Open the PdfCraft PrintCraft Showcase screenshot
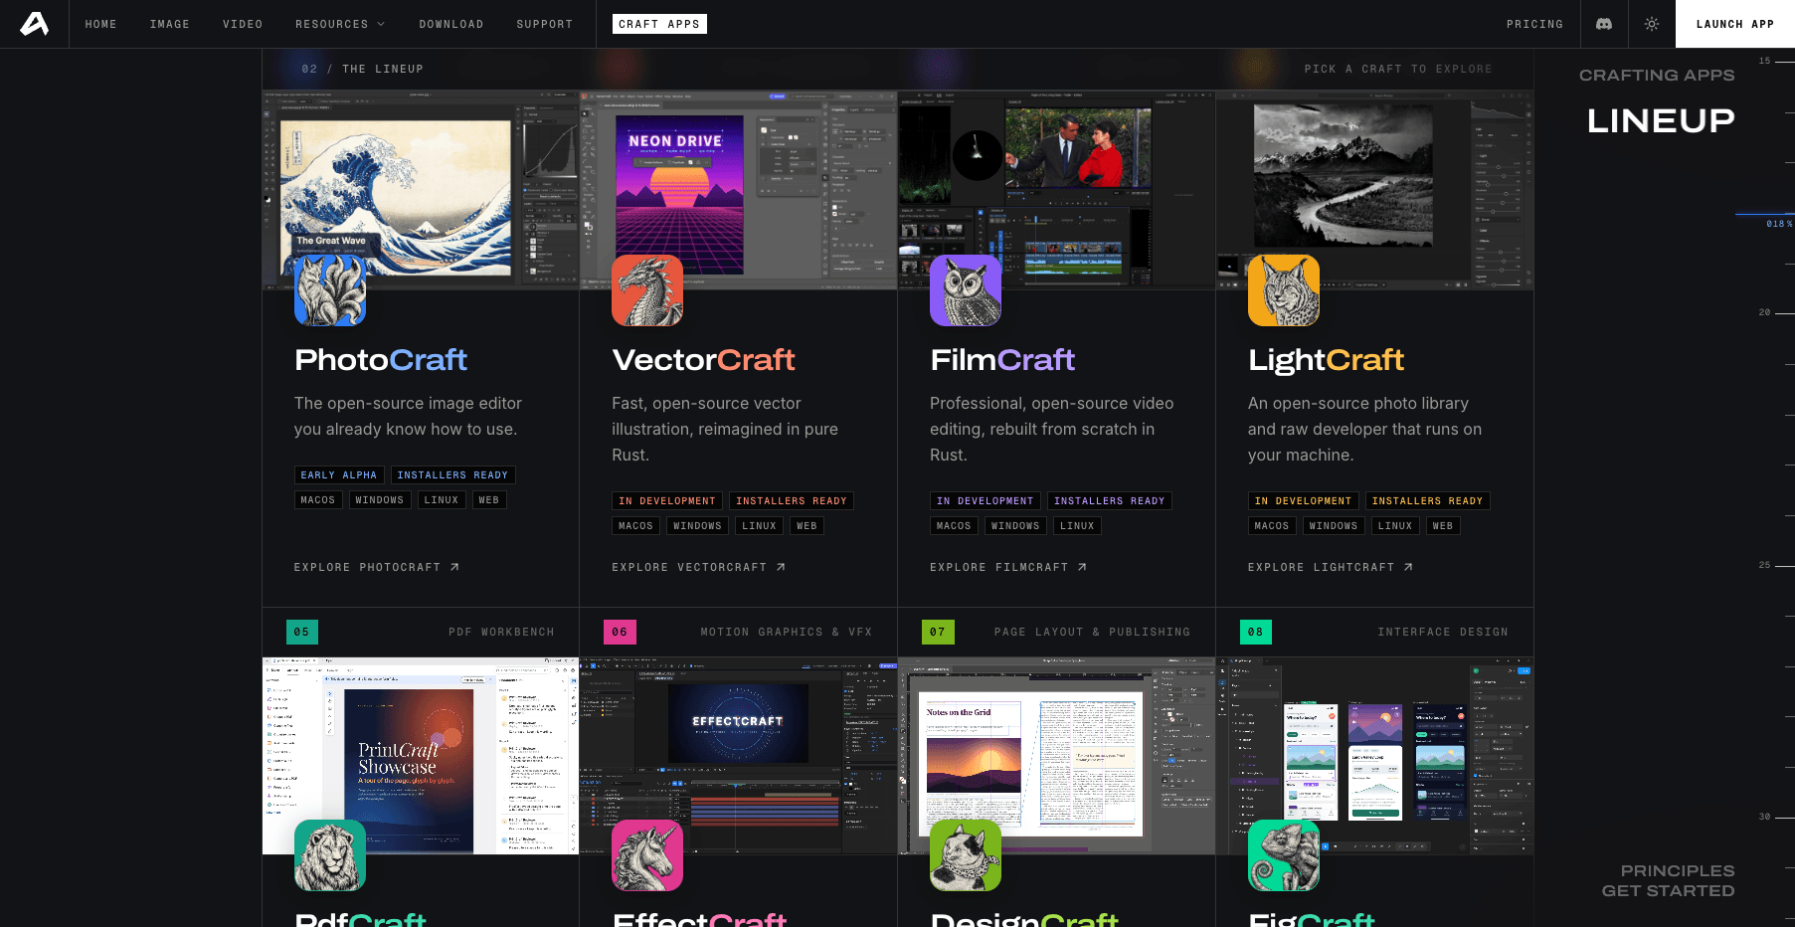The height and width of the screenshot is (927, 1795). coord(421,755)
